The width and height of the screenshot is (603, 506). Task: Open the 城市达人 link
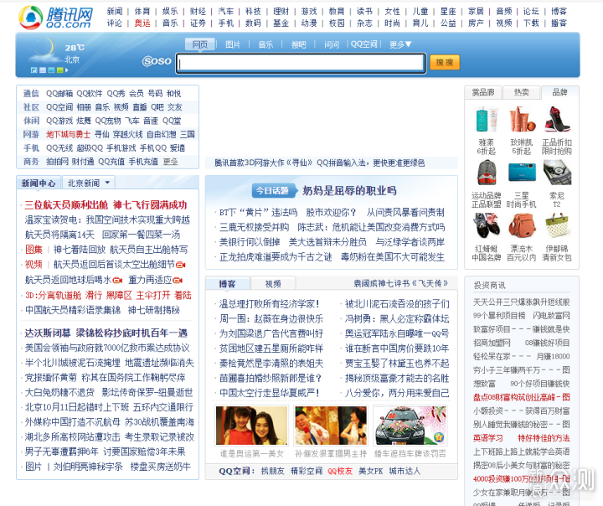(x=405, y=471)
